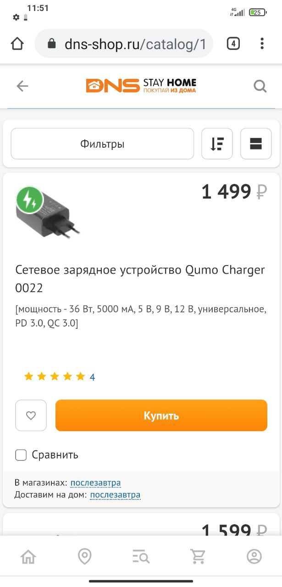Open the store locations pin tab
Image resolution: width=282 pixels, height=587 pixels.
[84, 557]
